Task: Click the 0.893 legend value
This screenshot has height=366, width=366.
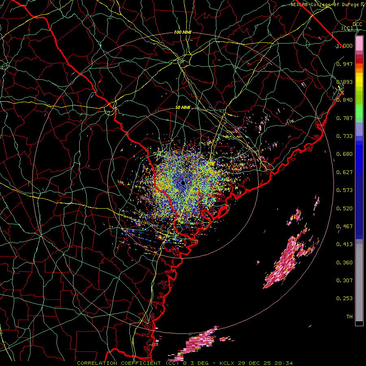Action: coord(344,82)
